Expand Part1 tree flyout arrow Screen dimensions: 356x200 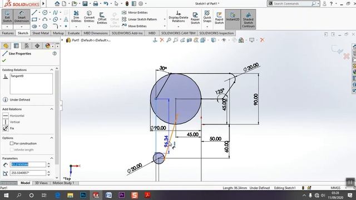click(62, 40)
